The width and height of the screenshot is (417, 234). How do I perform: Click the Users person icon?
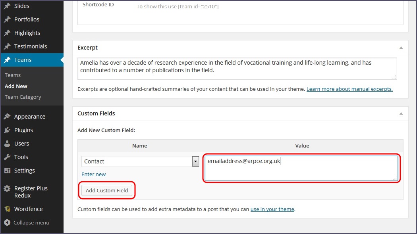(x=7, y=144)
